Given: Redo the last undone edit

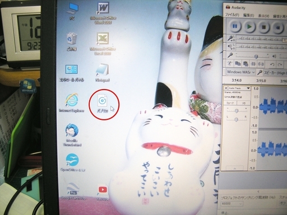Looking at the screenshot, I should pyautogui.click(x=280, y=65).
